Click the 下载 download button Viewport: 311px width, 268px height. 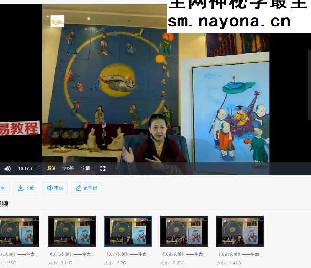click(x=26, y=188)
